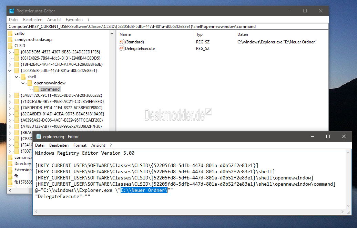Click the shell key folder icon

point(23,77)
